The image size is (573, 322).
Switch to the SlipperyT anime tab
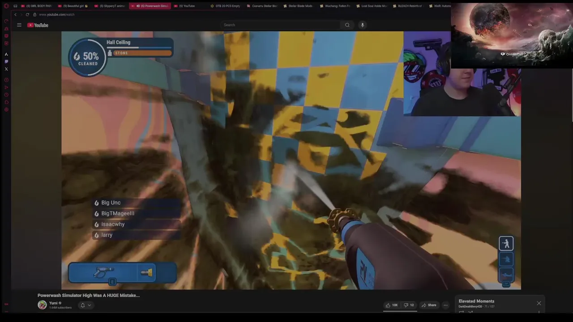pos(109,6)
